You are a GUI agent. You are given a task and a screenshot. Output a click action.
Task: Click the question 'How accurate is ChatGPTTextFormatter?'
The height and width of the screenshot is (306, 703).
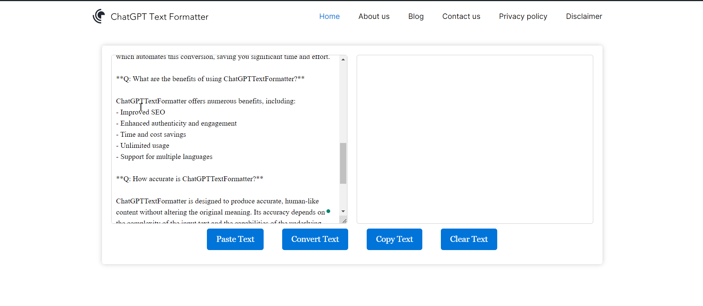pyautogui.click(x=189, y=179)
